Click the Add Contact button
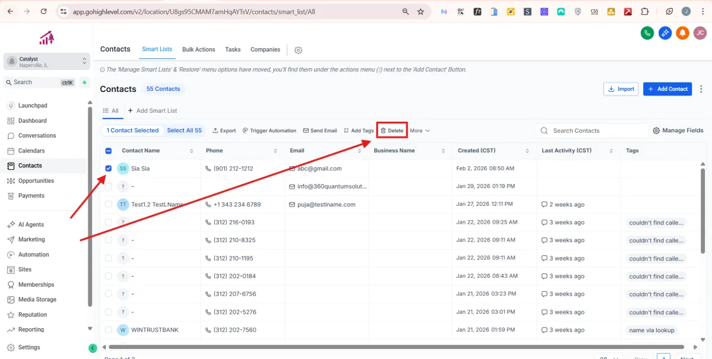 point(667,89)
